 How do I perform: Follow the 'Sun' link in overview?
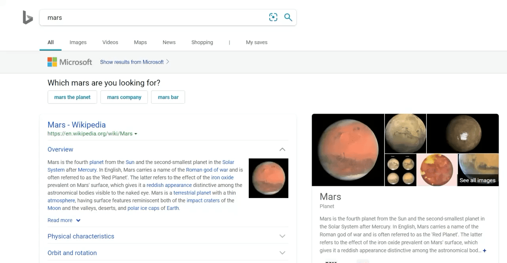point(130,162)
